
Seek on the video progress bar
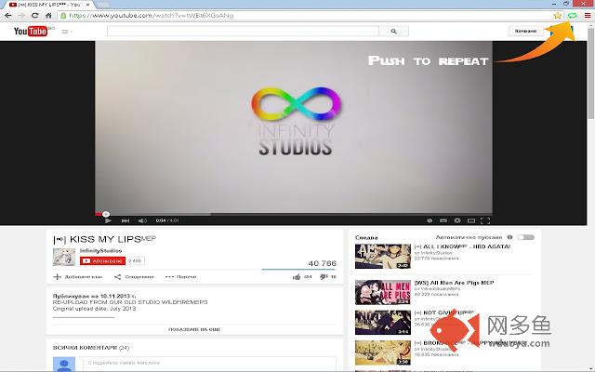294,214
